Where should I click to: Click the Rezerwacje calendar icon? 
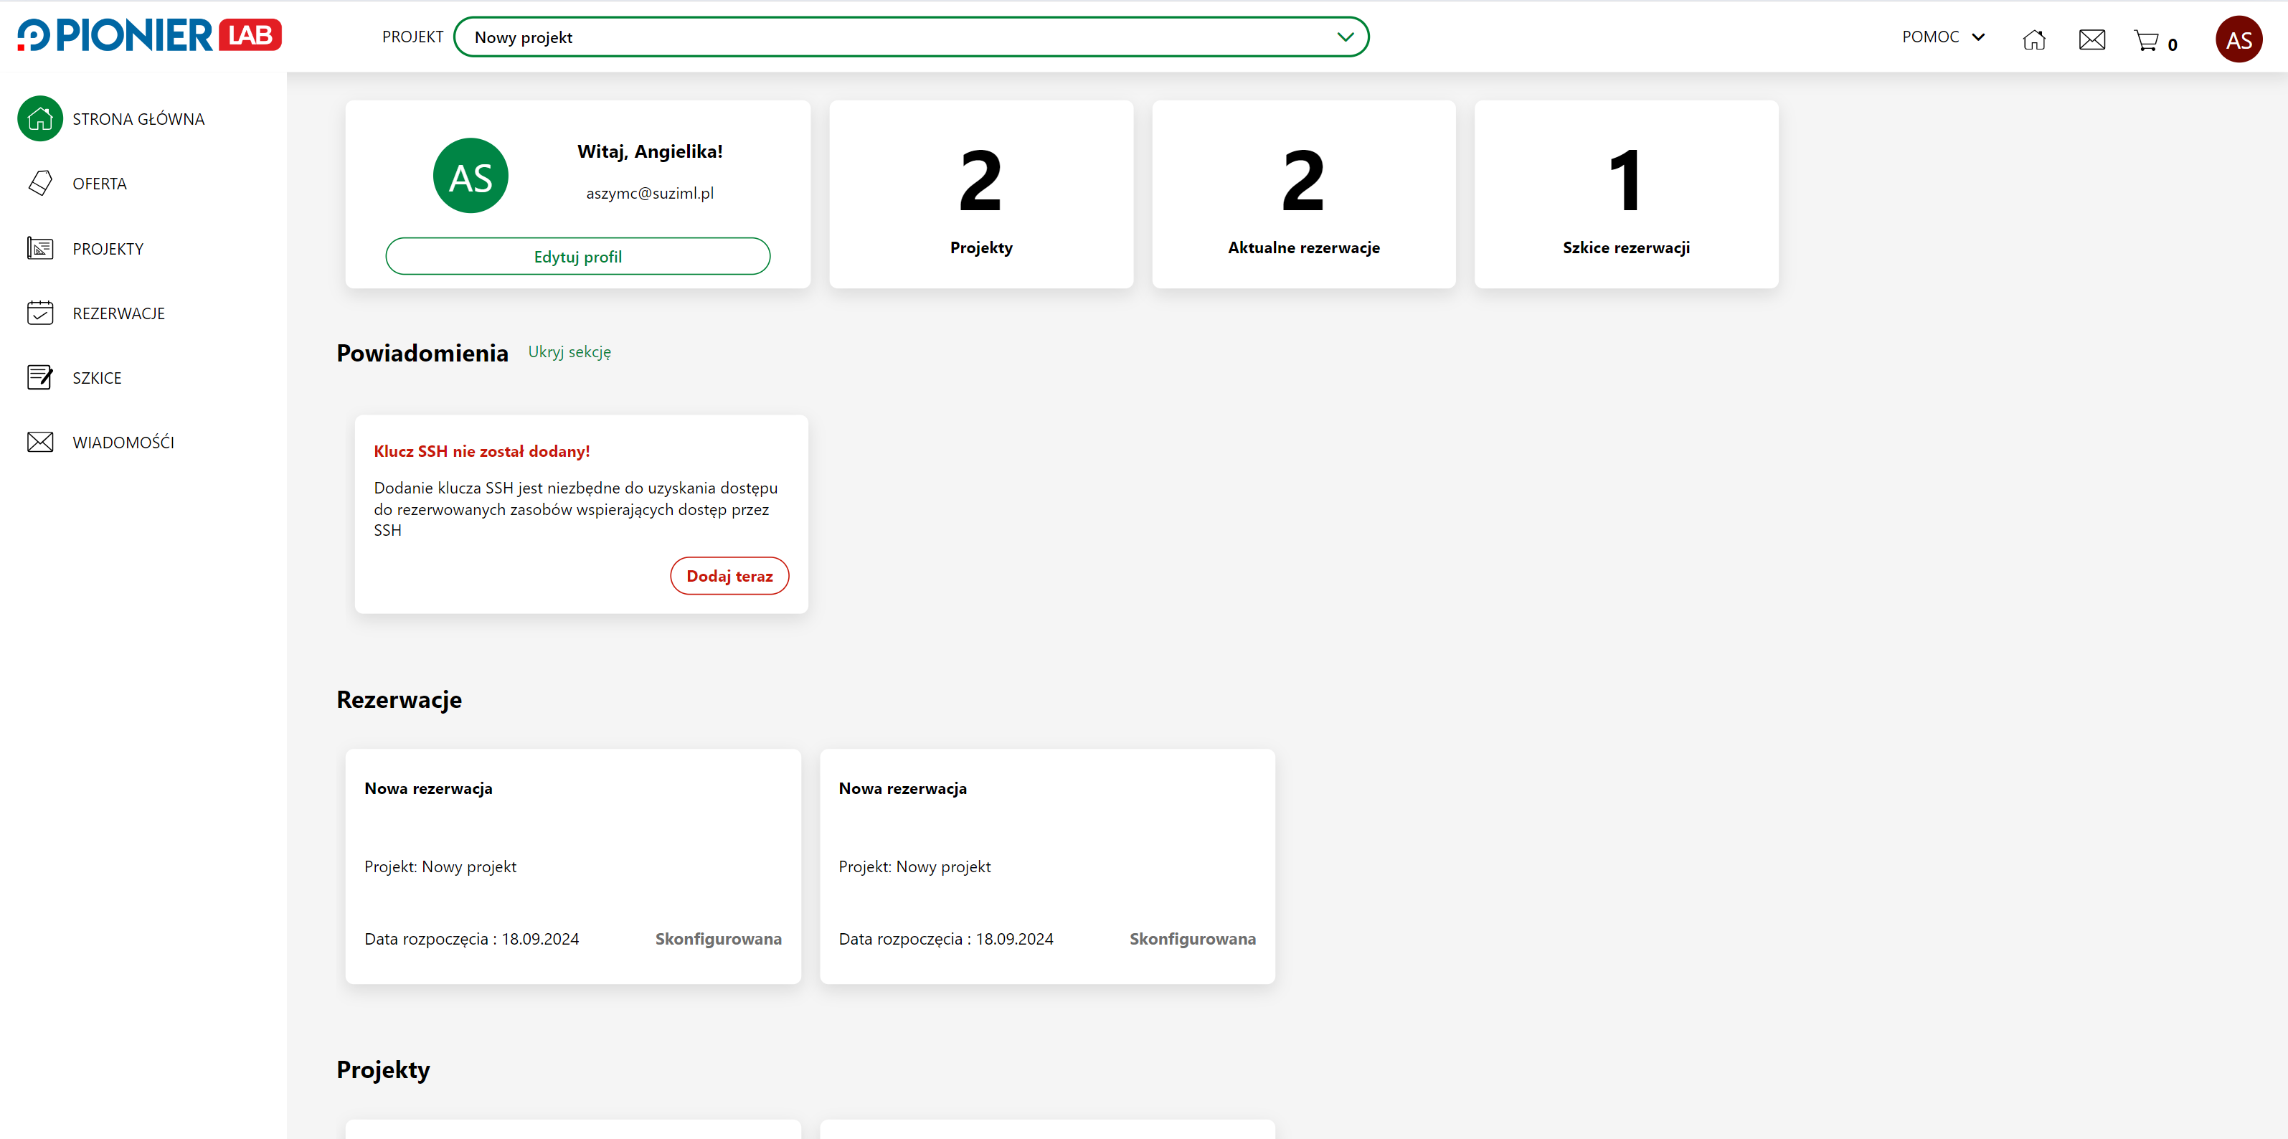40,313
